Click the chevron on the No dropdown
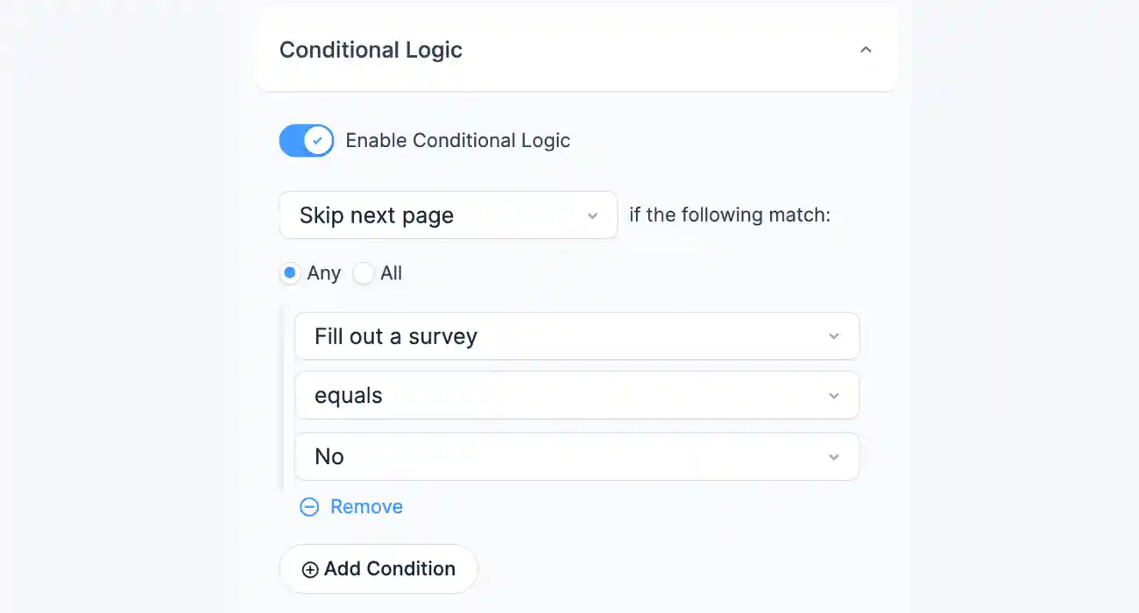 834,456
